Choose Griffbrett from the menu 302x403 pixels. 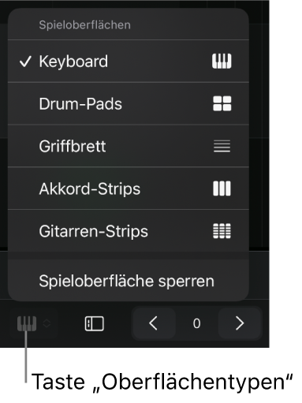(x=129, y=146)
